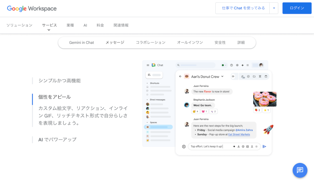Click the clipboard icon in space toolbar
The width and height of the screenshot is (314, 184).
[266, 77]
